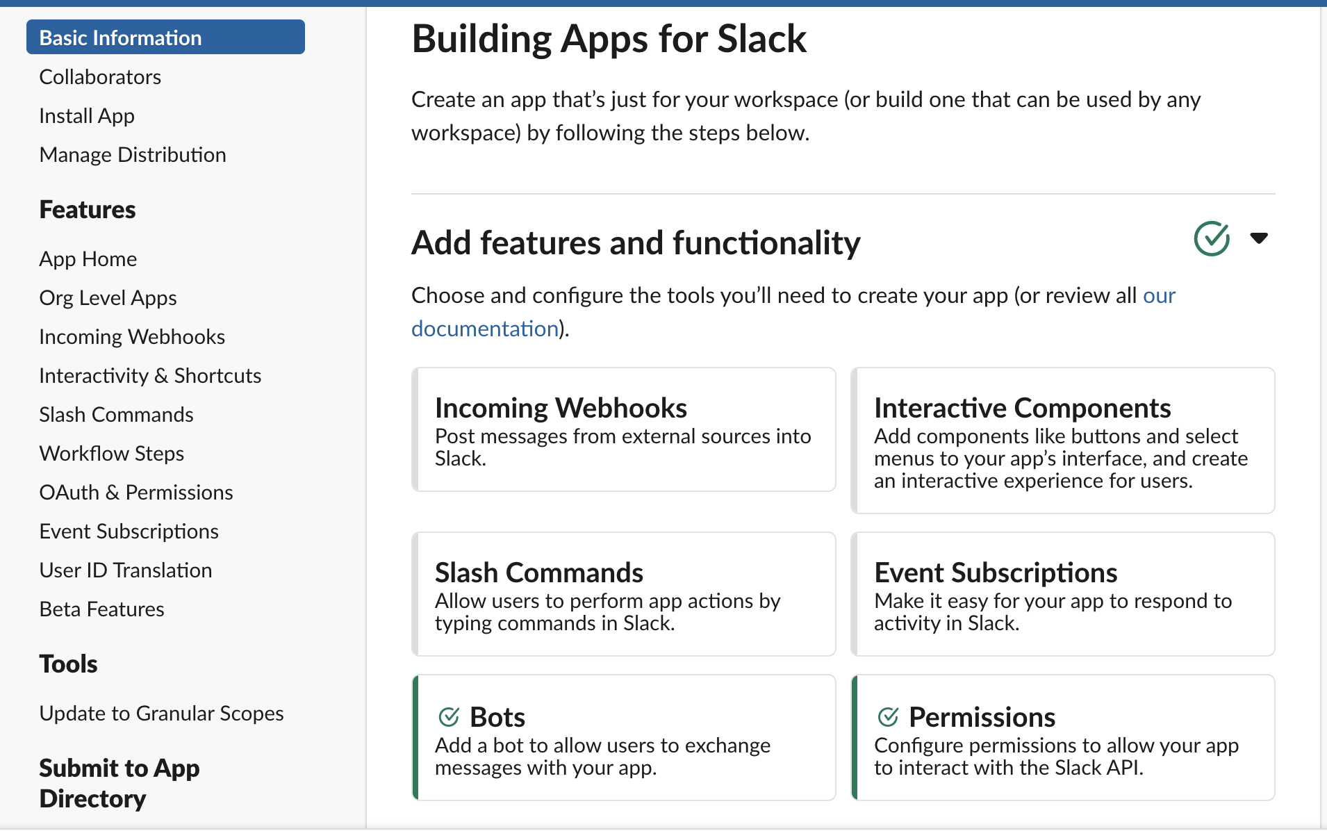This screenshot has width=1327, height=831.
Task: Open Manage Distribution page
Action: tap(133, 154)
